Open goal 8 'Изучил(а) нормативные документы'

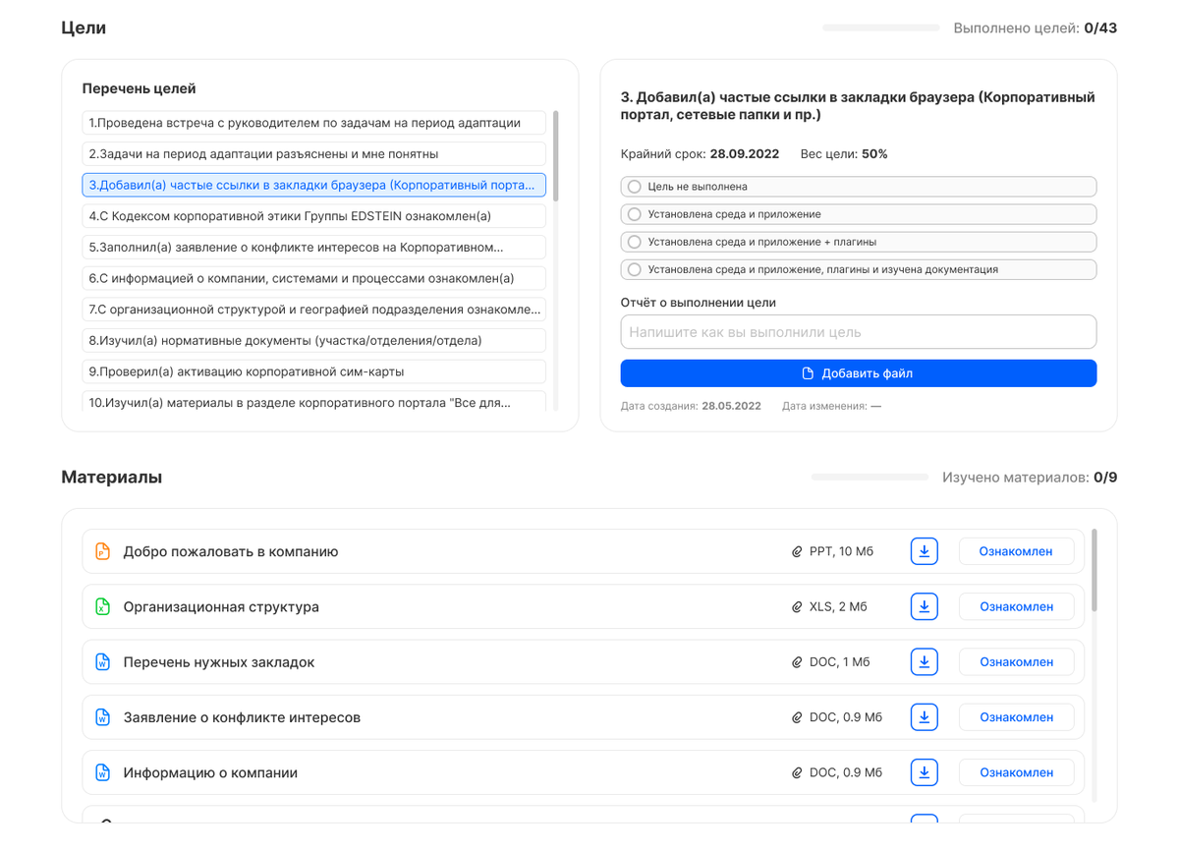click(x=313, y=340)
